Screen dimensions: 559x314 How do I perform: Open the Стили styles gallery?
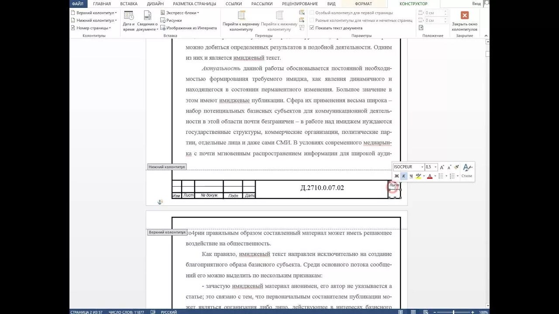click(467, 171)
